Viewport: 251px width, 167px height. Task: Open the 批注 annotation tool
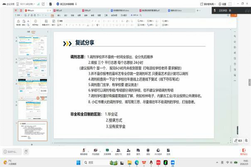click(238, 141)
